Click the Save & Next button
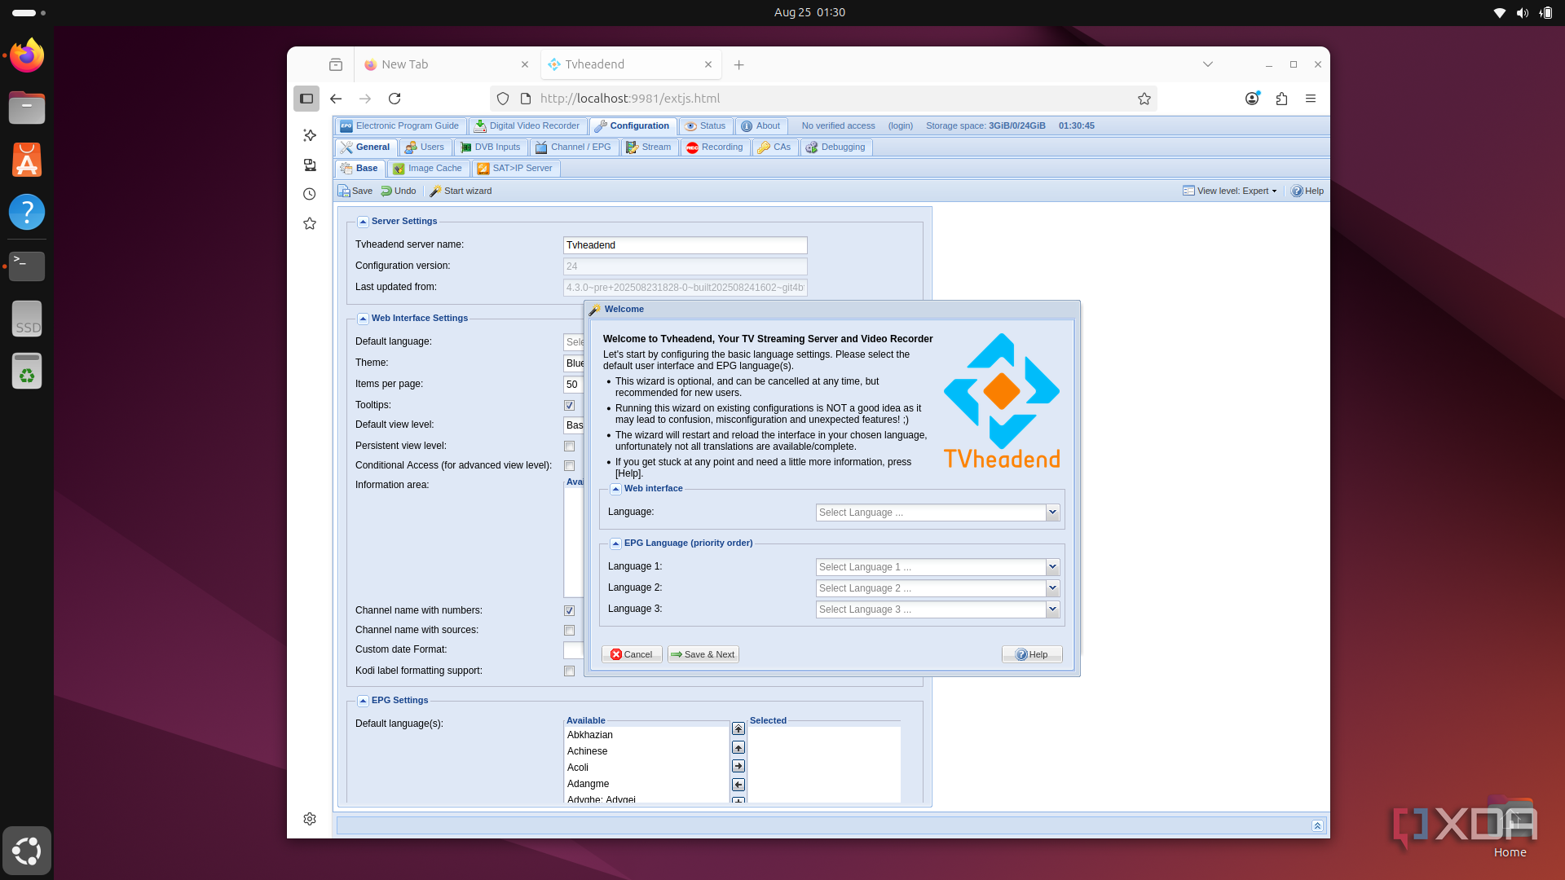1565x880 pixels. [703, 654]
